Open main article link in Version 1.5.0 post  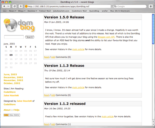tap(78, 49)
